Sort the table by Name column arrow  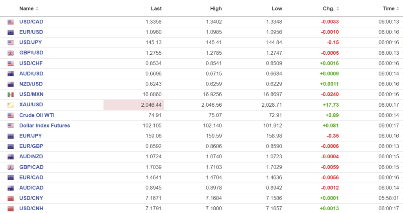(37, 9)
